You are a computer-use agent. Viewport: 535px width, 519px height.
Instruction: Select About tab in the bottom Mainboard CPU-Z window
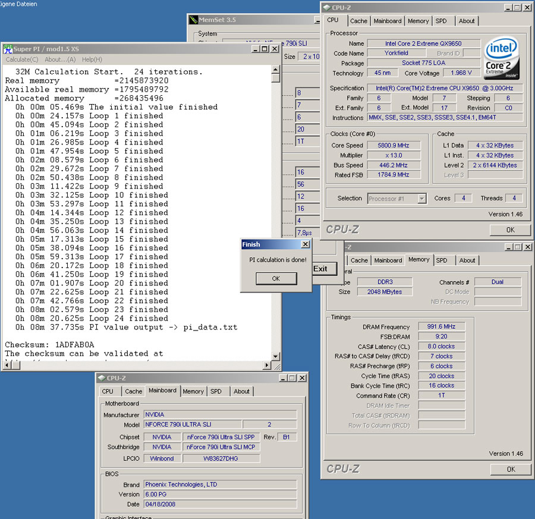(x=241, y=391)
